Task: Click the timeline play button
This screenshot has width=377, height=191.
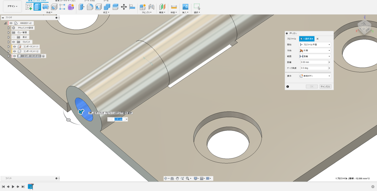Action: (x=13, y=187)
